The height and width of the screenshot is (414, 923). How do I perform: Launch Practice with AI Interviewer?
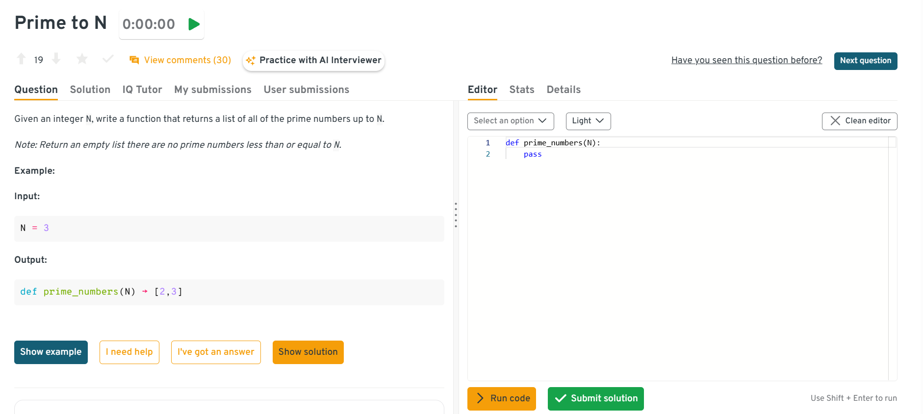313,61
